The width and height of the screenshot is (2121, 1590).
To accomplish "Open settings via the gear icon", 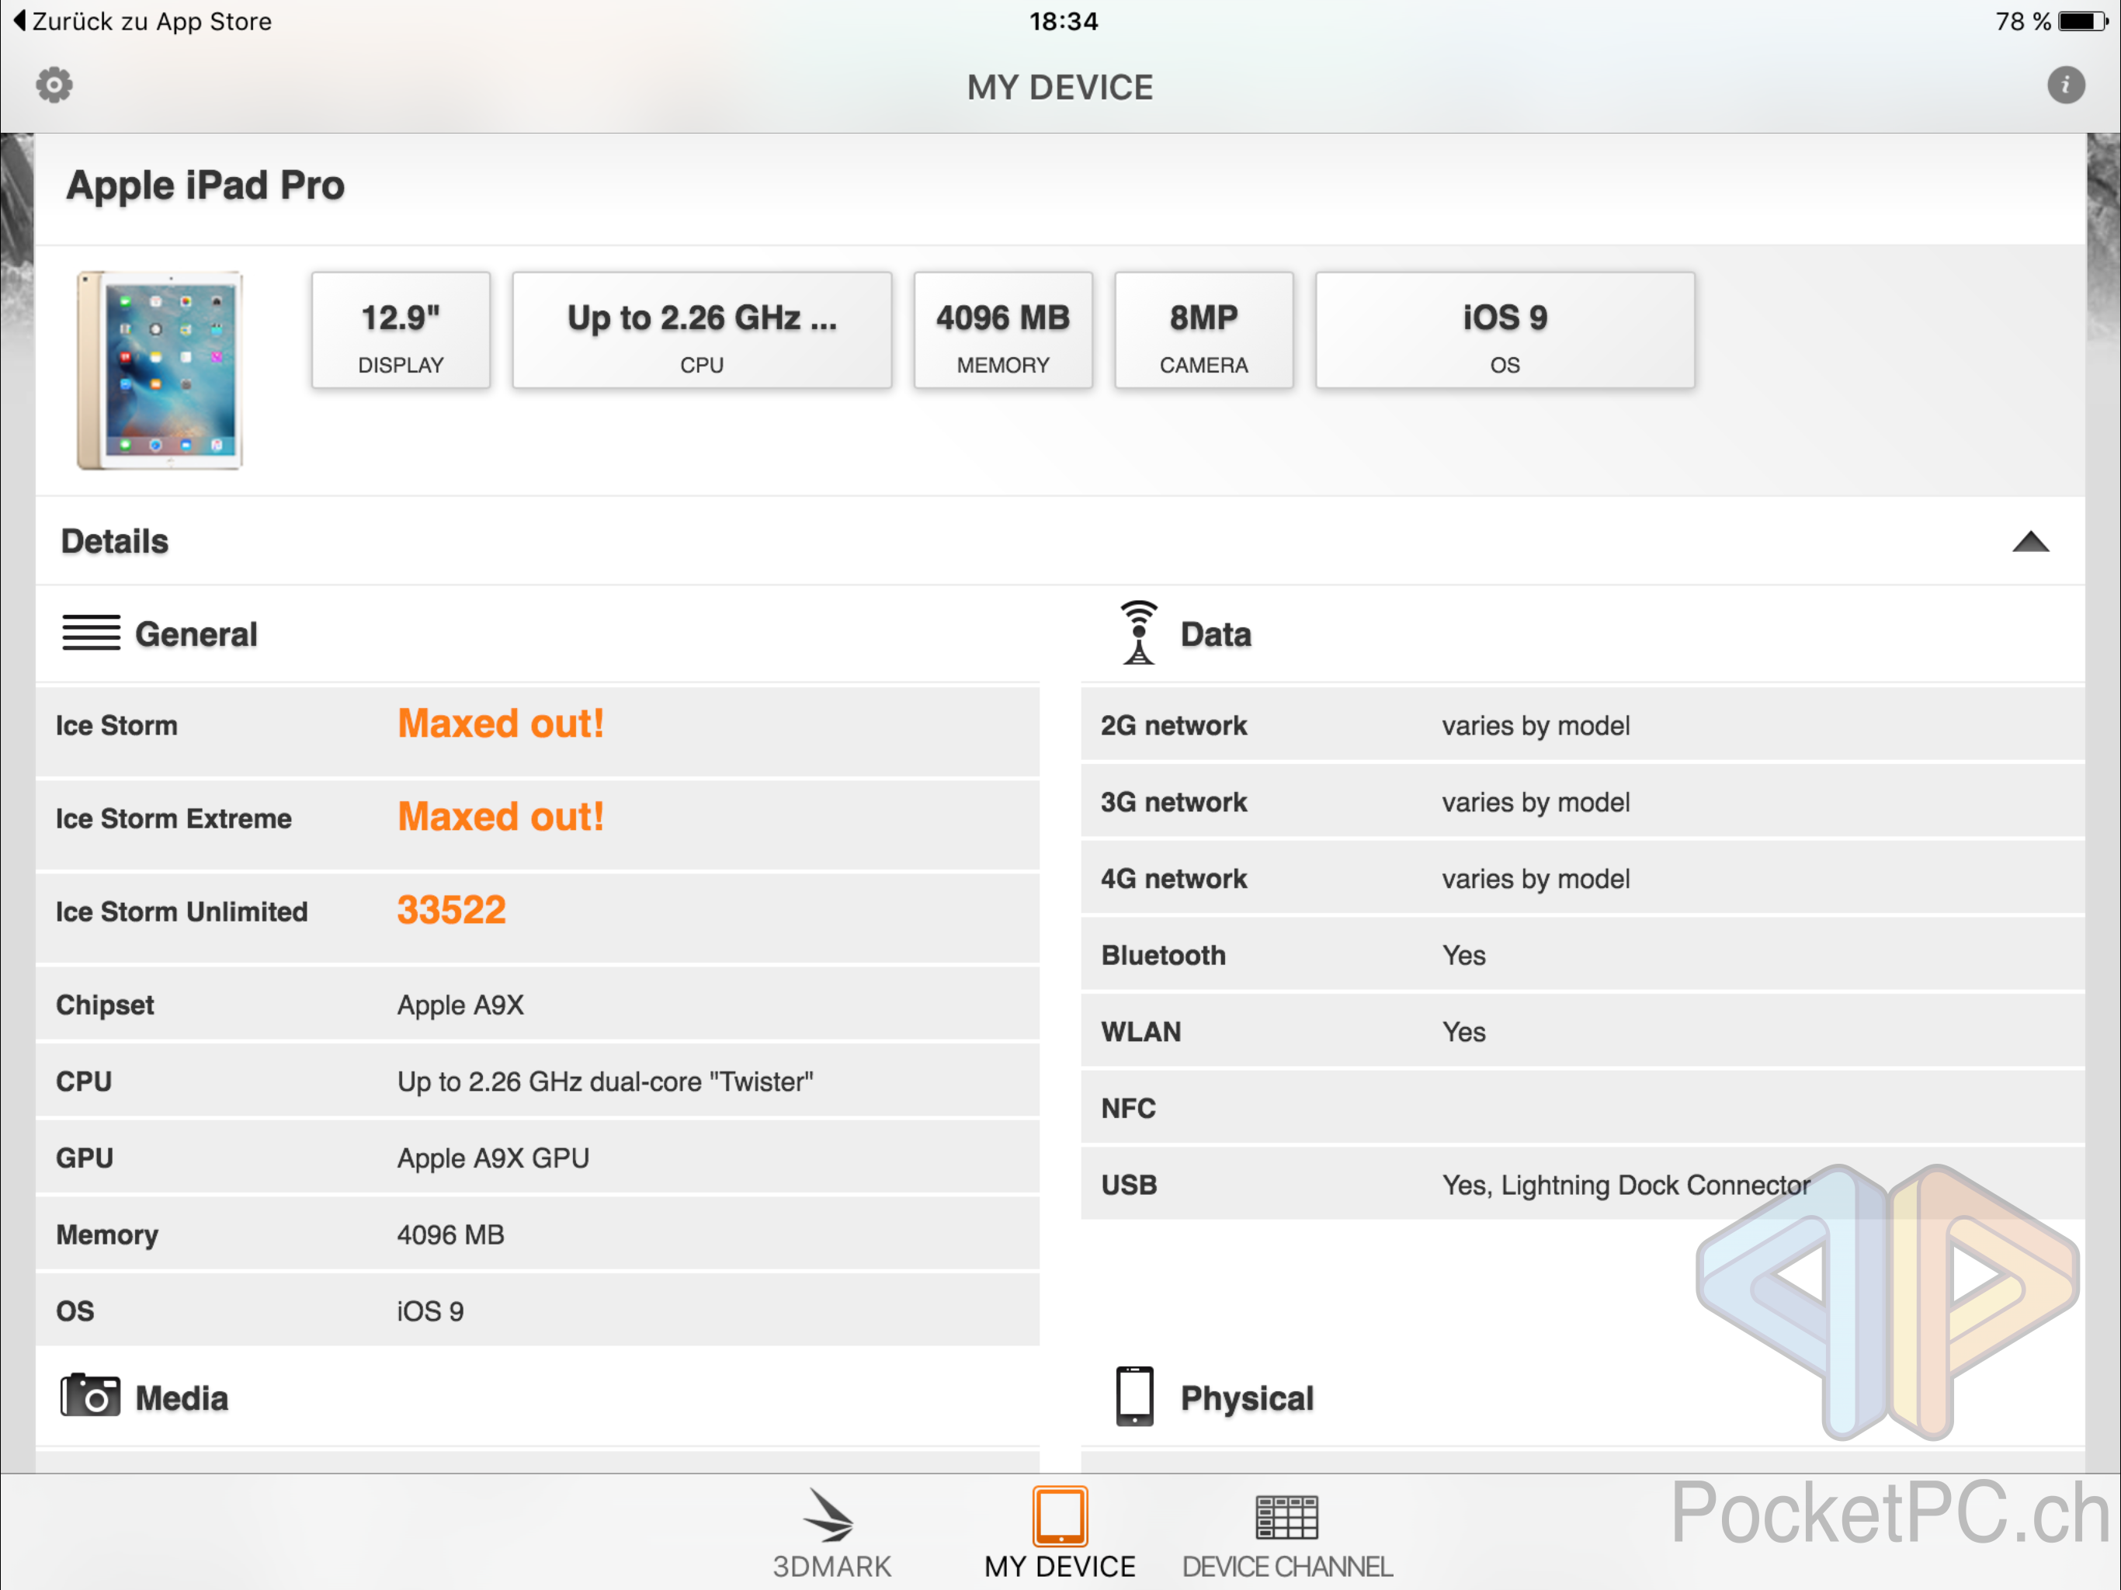I will click(x=54, y=85).
